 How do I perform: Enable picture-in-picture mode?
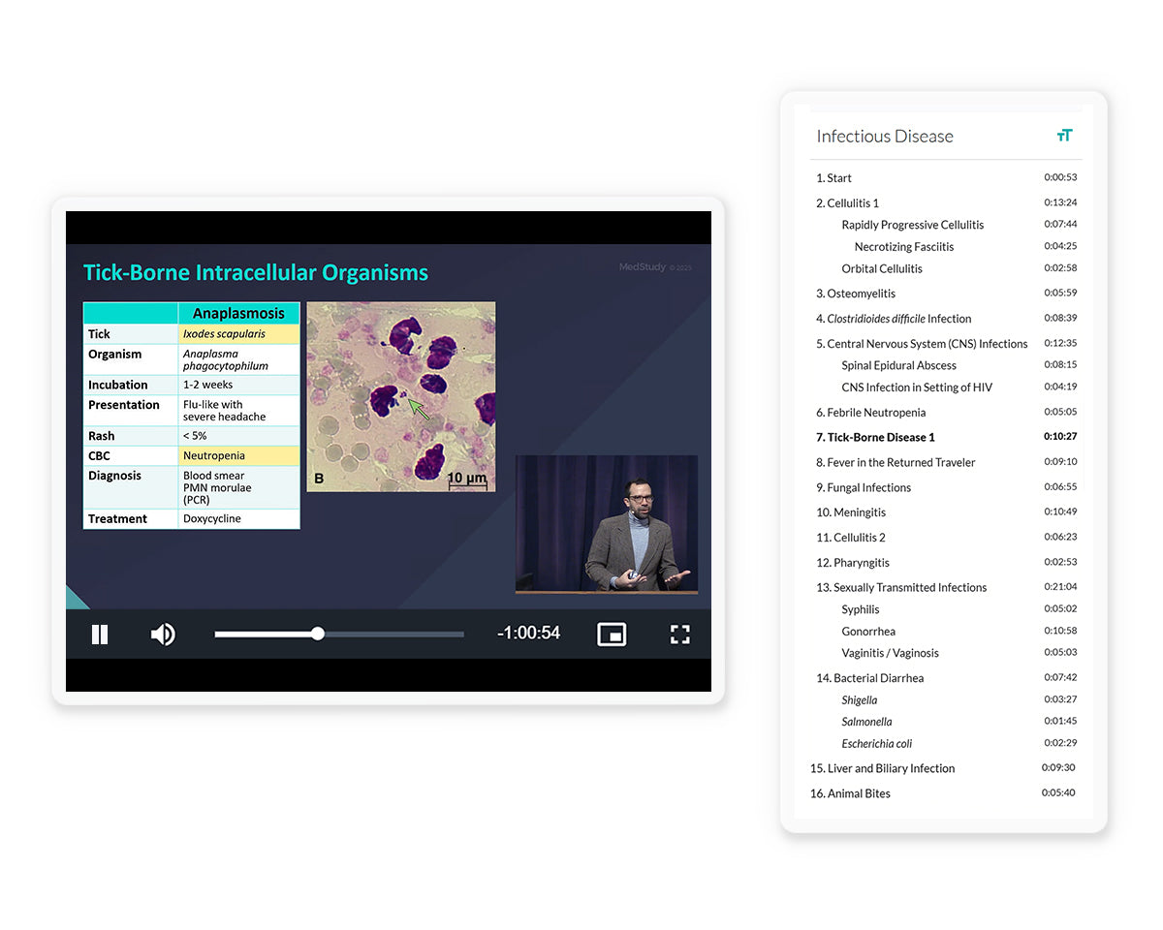[612, 635]
